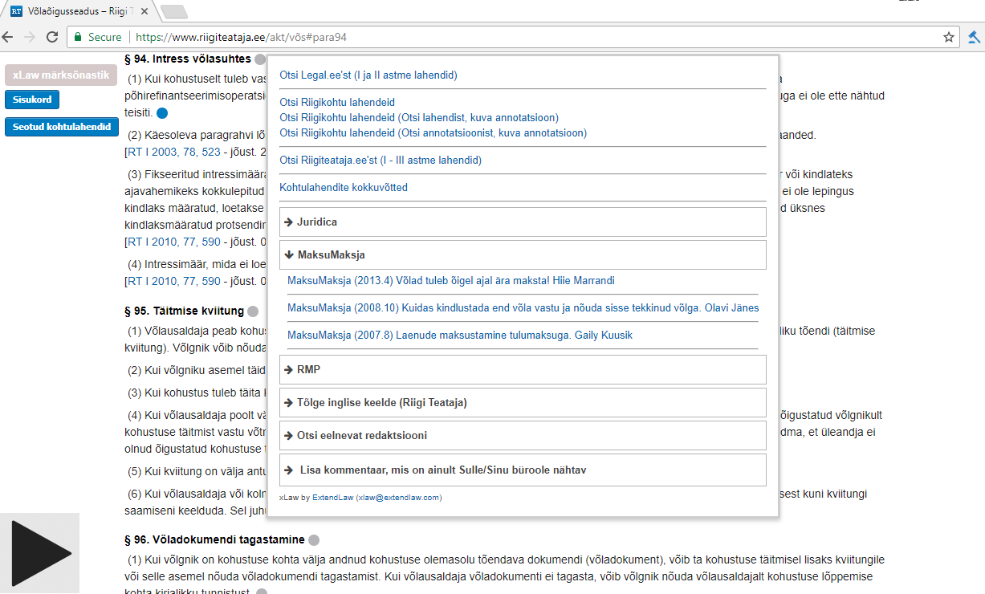This screenshot has width=985, height=594.
Task: Open first Otsi Riigikohtu lahendeid link
Action: pyautogui.click(x=337, y=103)
